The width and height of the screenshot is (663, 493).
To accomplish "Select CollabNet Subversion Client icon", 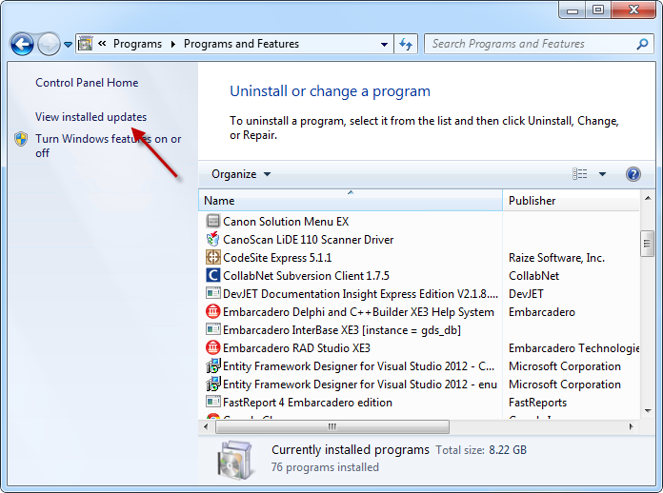I will tap(213, 275).
